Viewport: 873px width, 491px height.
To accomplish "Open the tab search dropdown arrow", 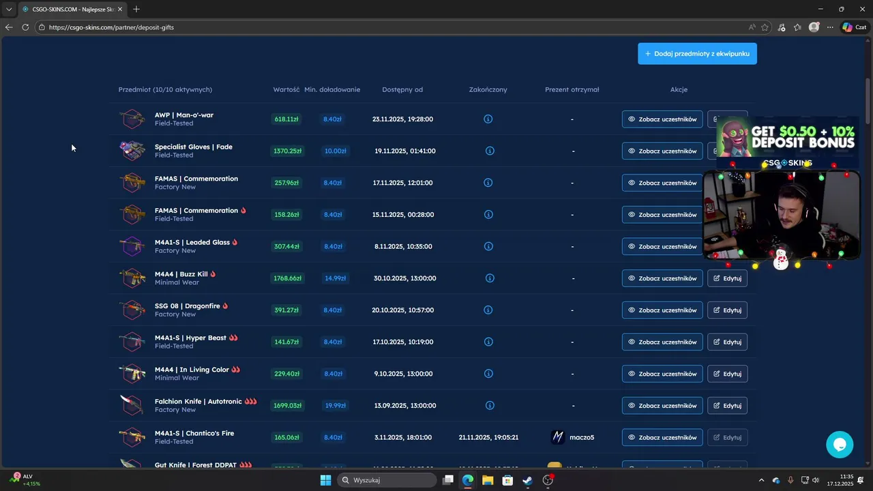I will click(x=9, y=9).
